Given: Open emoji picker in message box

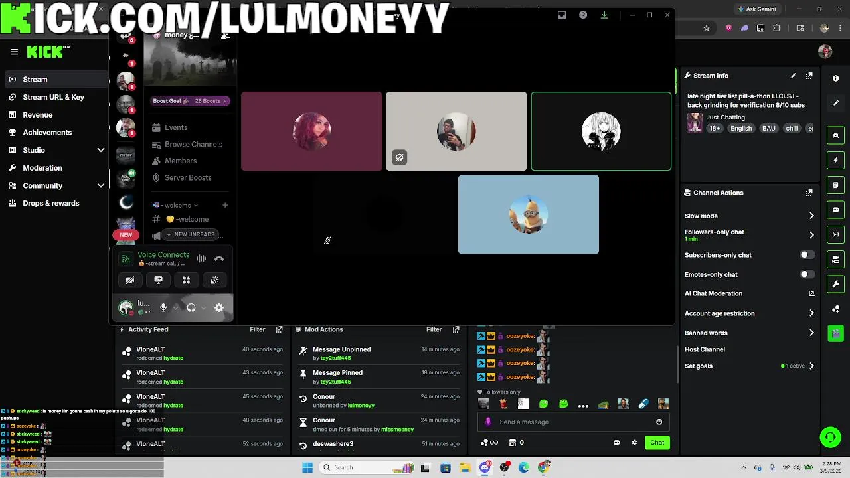Looking at the screenshot, I should (659, 422).
